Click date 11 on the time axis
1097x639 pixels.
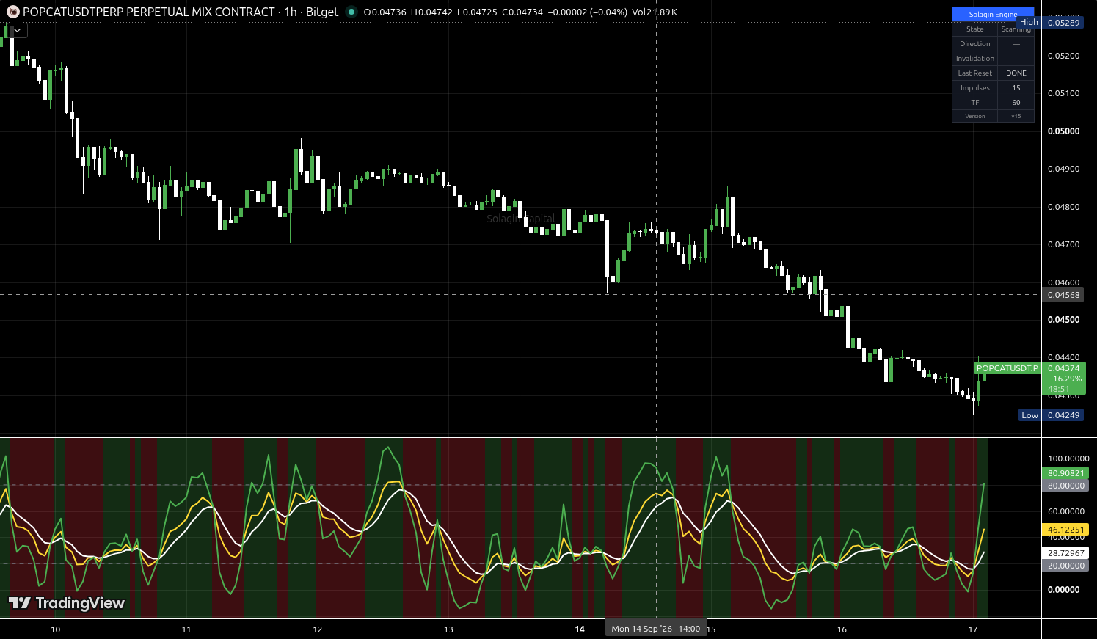click(186, 629)
